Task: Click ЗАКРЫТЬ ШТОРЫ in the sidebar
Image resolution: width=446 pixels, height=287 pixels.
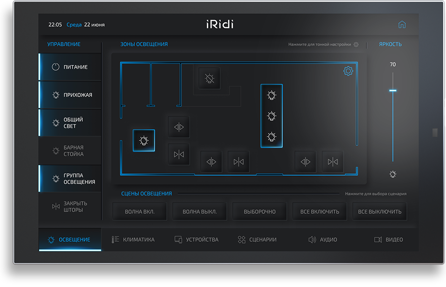Action: pos(70,206)
